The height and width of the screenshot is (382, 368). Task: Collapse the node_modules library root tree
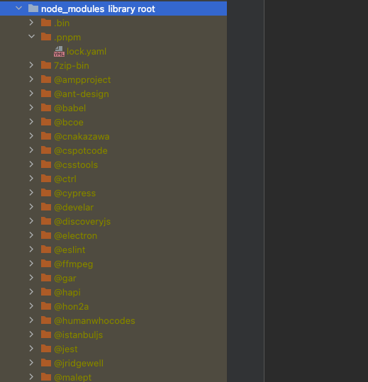pyautogui.click(x=18, y=9)
